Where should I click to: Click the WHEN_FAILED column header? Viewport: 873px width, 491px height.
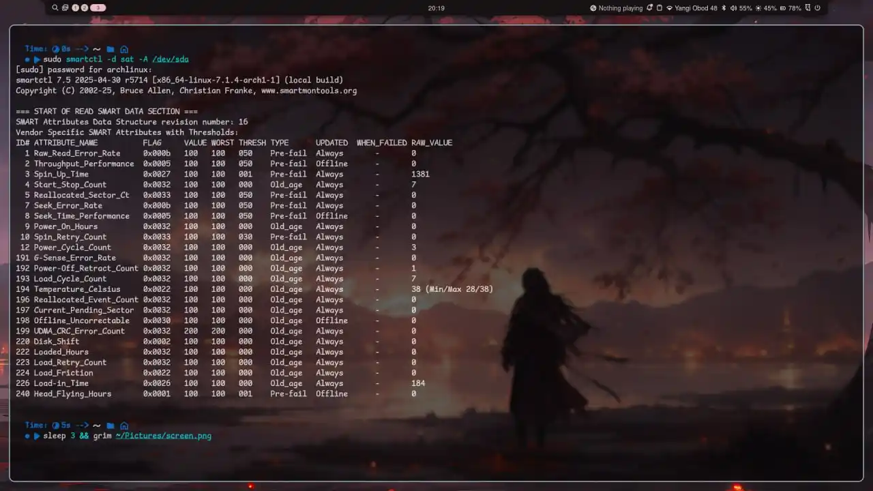(x=382, y=143)
